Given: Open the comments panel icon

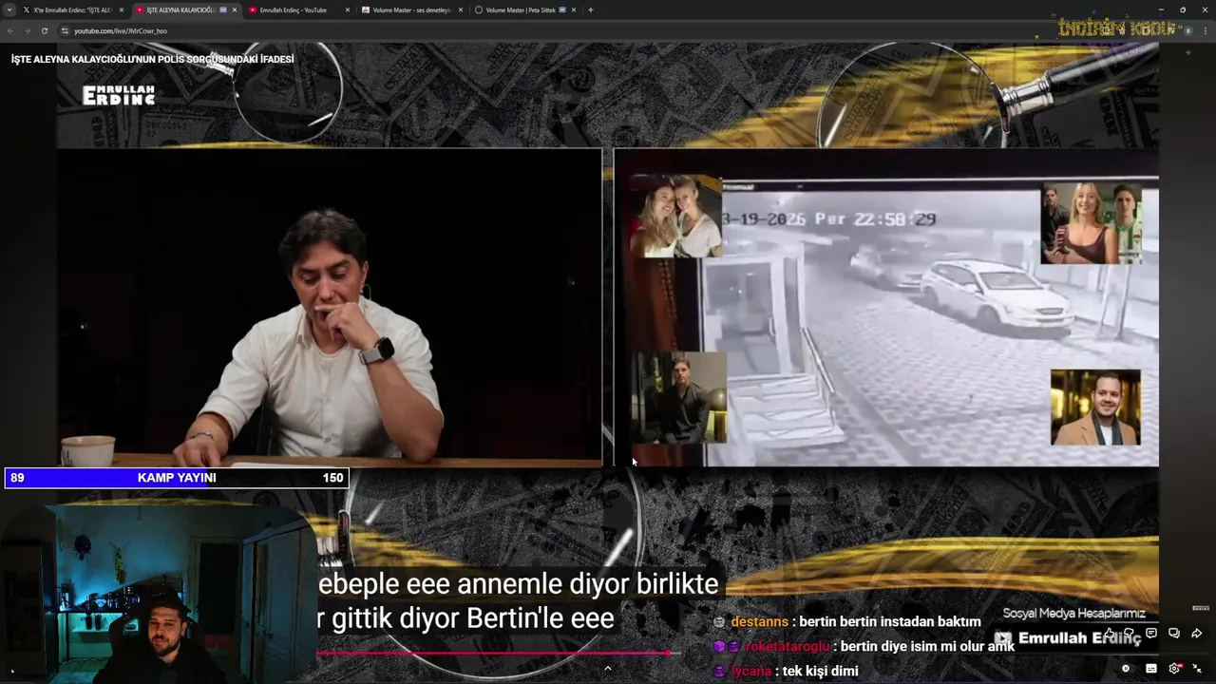Looking at the screenshot, I should (1151, 633).
